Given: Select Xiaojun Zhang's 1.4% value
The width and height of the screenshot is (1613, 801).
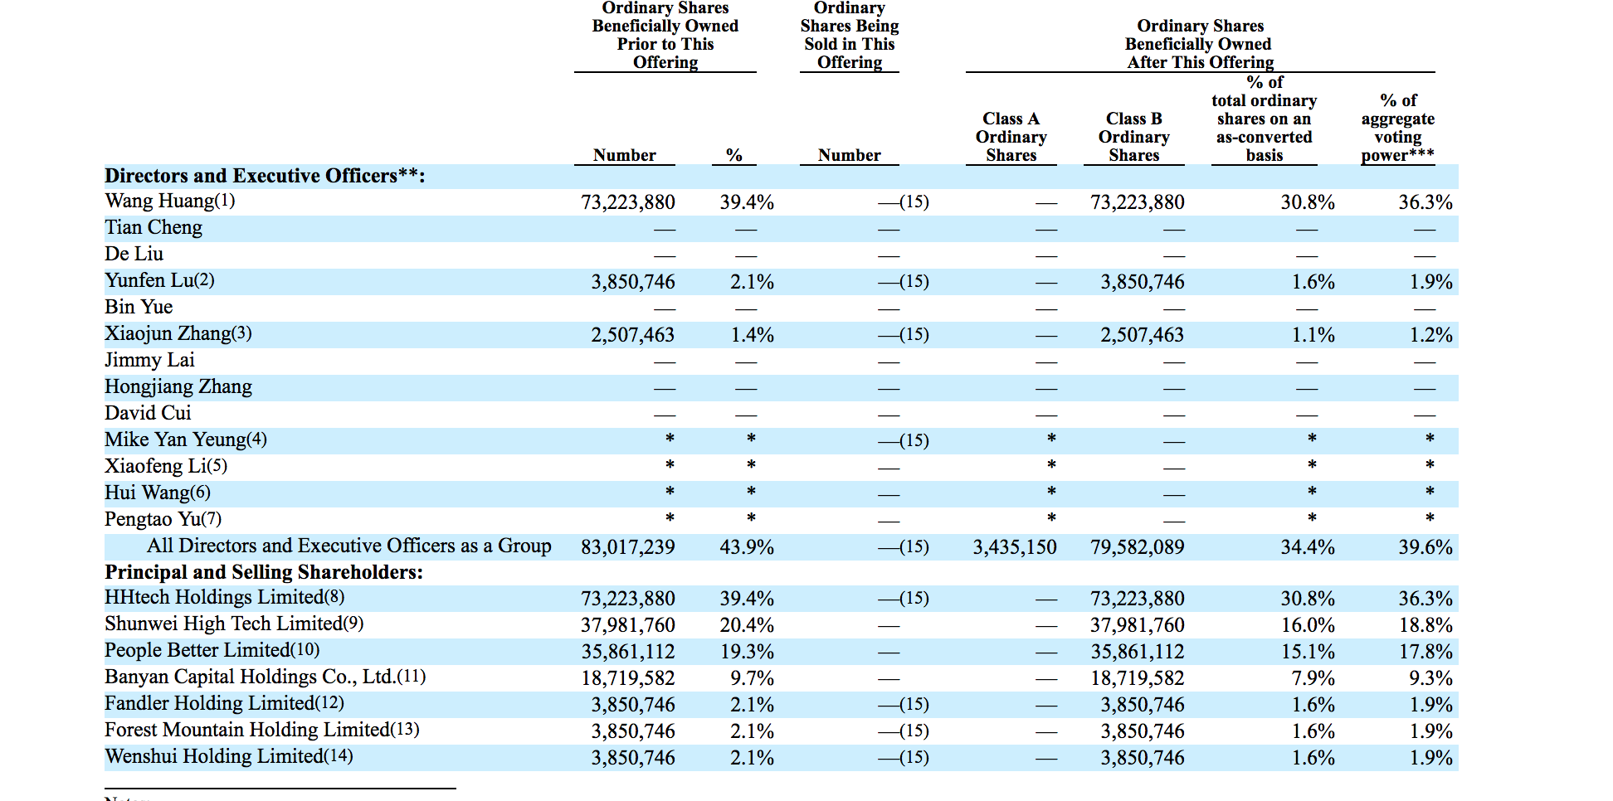Looking at the screenshot, I should (752, 335).
